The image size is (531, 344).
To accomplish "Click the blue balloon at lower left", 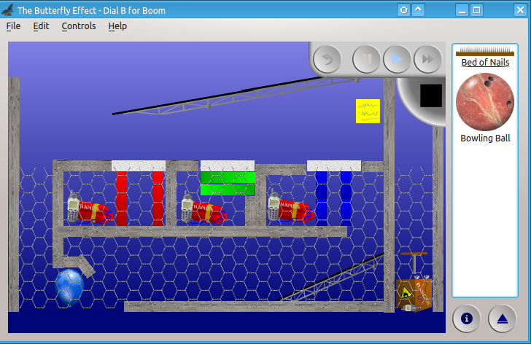I will tap(69, 286).
